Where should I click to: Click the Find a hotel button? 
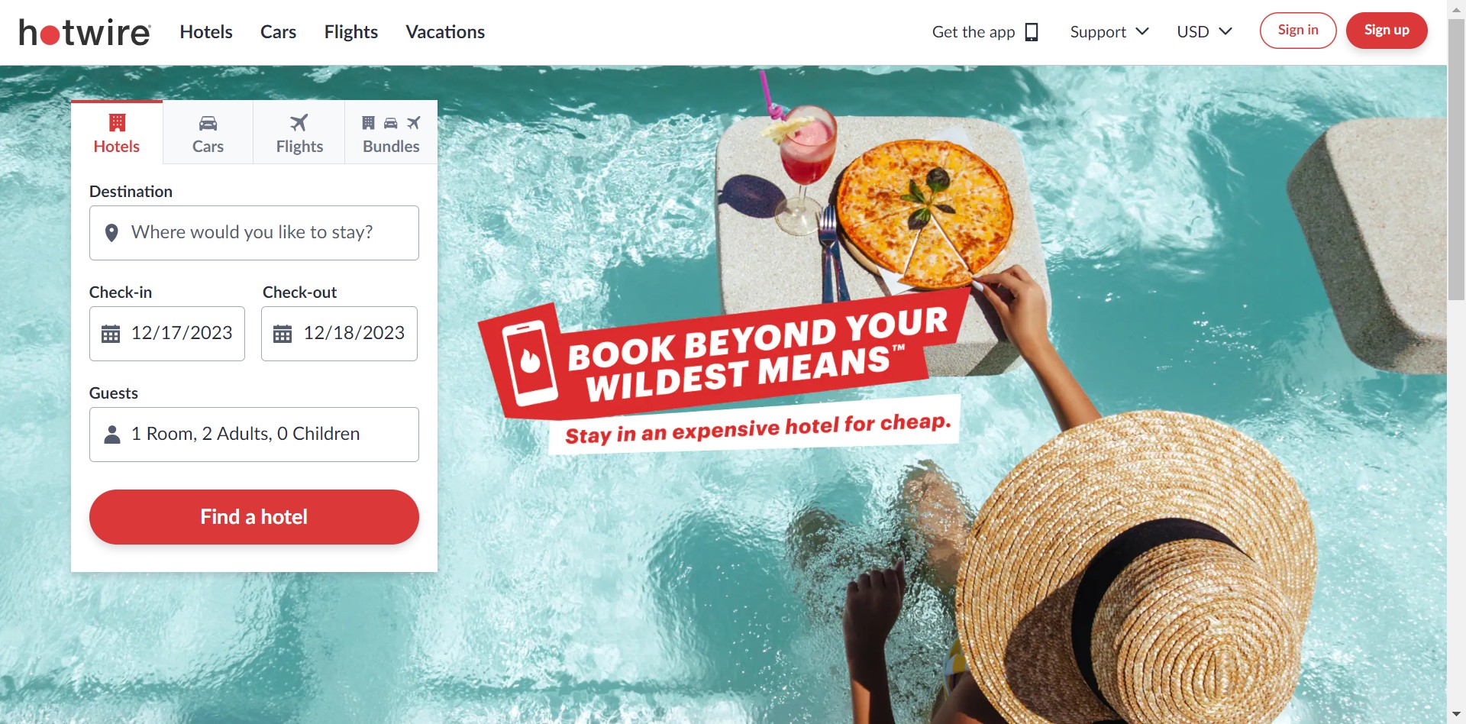[x=254, y=517]
